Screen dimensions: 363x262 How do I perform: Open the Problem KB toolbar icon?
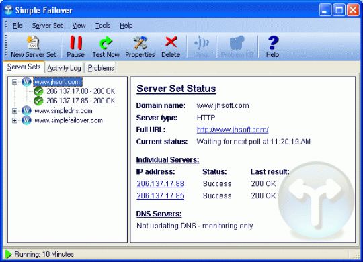pos(237,47)
